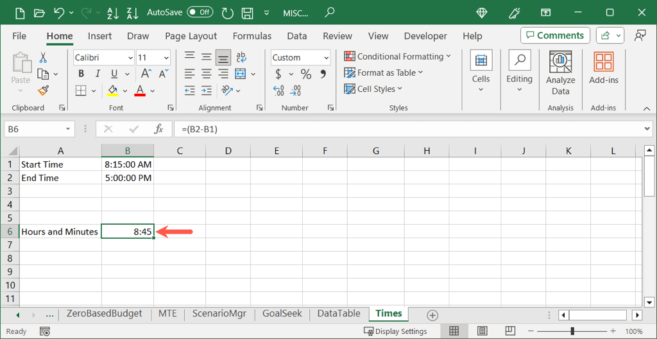The image size is (657, 339).
Task: Apply the red font color
Action: (141, 91)
